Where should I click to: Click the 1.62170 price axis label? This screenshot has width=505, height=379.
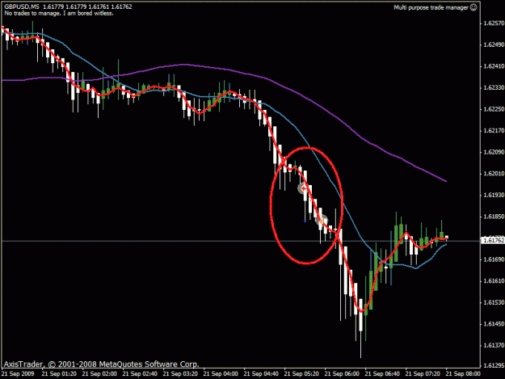tap(494, 131)
